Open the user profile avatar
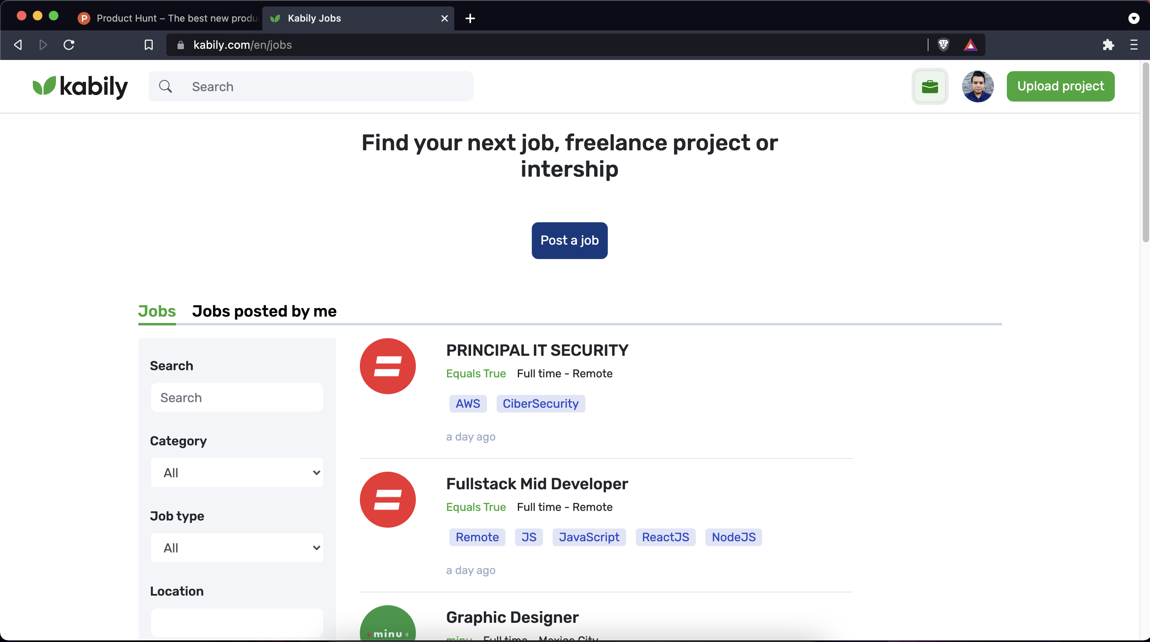Image resolution: width=1150 pixels, height=642 pixels. 977,86
